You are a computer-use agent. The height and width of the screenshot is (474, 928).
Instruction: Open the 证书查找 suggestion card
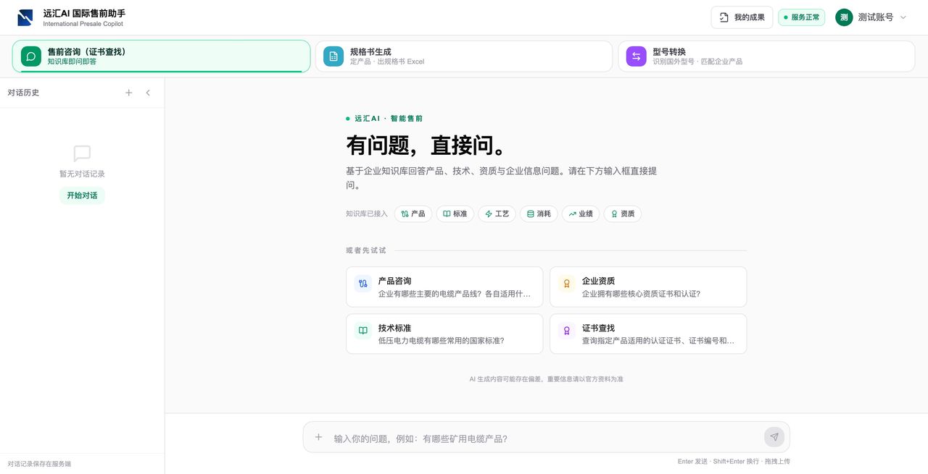pos(648,334)
